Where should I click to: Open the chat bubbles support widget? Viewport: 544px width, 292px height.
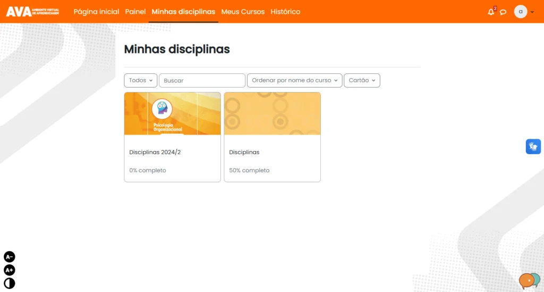tap(530, 280)
